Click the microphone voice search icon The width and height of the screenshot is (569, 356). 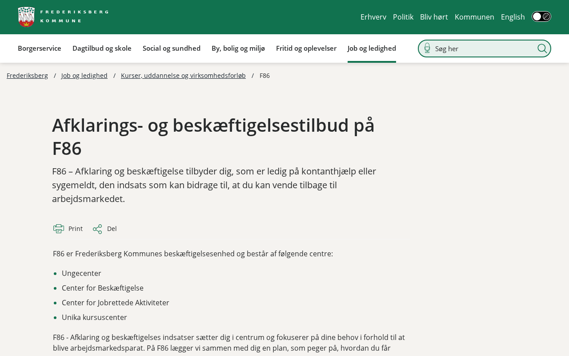coord(427,48)
